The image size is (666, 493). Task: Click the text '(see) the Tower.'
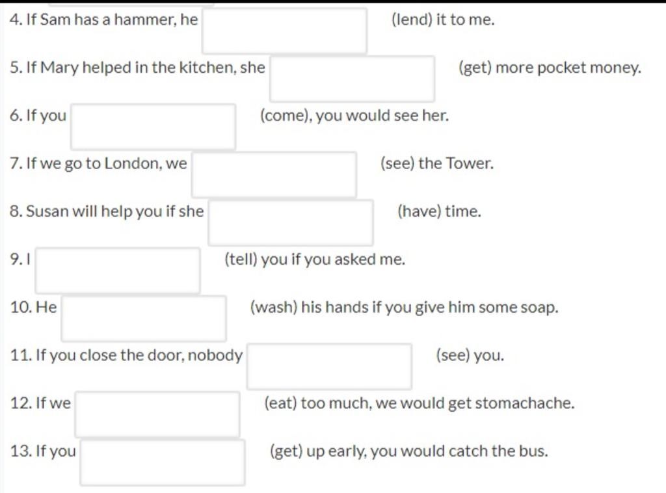pos(437,163)
